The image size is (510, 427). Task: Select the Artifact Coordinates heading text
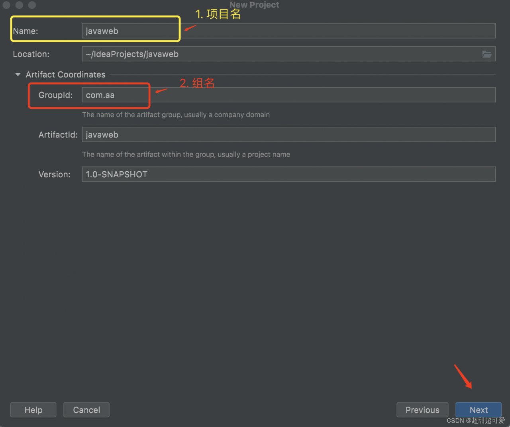click(x=66, y=74)
